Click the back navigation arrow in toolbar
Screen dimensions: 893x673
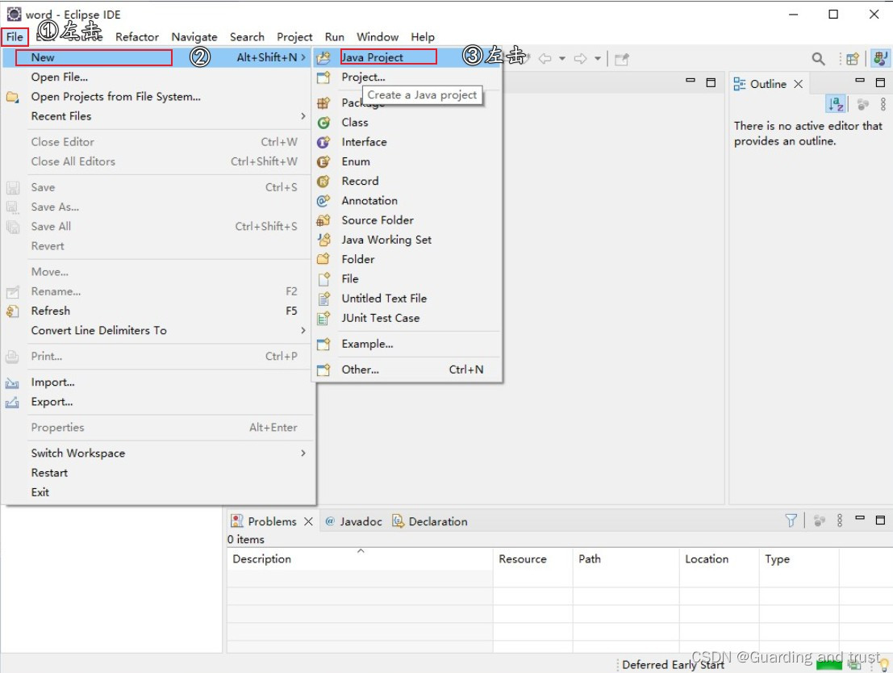pyautogui.click(x=545, y=59)
